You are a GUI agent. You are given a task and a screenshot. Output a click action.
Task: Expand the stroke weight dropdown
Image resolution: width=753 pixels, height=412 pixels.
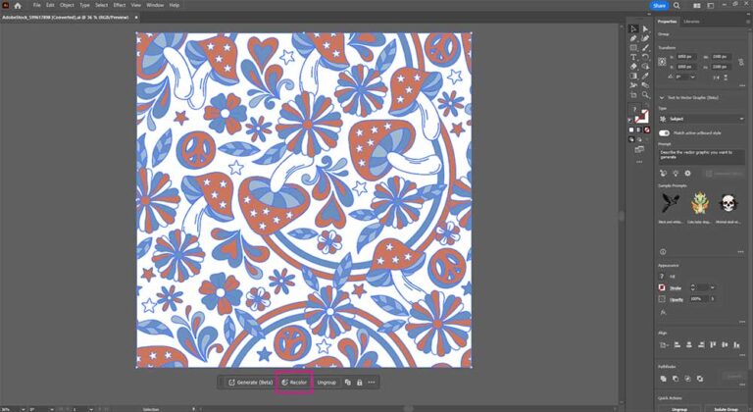click(x=713, y=287)
